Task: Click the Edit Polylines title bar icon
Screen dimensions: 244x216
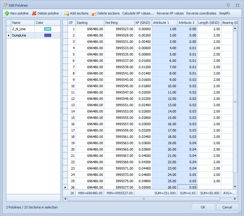Action: (5, 5)
